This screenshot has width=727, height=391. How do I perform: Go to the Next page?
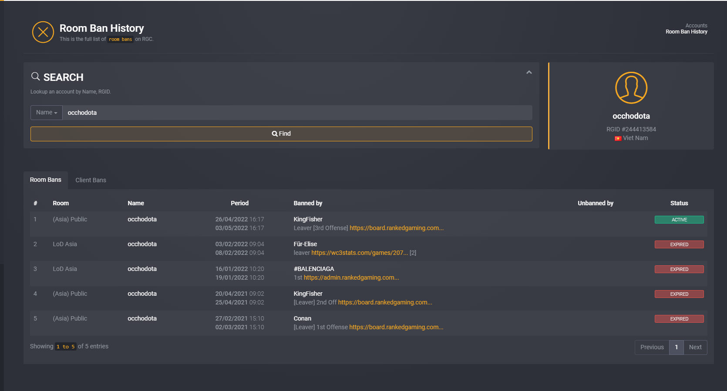pos(695,347)
